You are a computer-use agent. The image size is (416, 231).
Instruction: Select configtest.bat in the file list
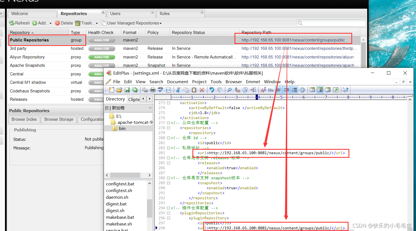coord(120,184)
